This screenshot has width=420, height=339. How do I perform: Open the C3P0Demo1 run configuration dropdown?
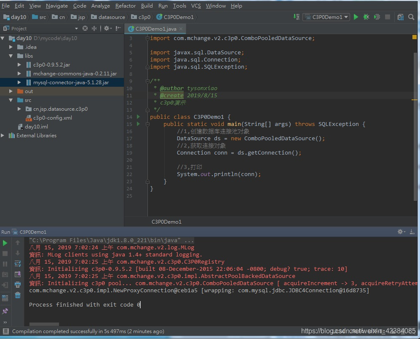[x=326, y=17]
